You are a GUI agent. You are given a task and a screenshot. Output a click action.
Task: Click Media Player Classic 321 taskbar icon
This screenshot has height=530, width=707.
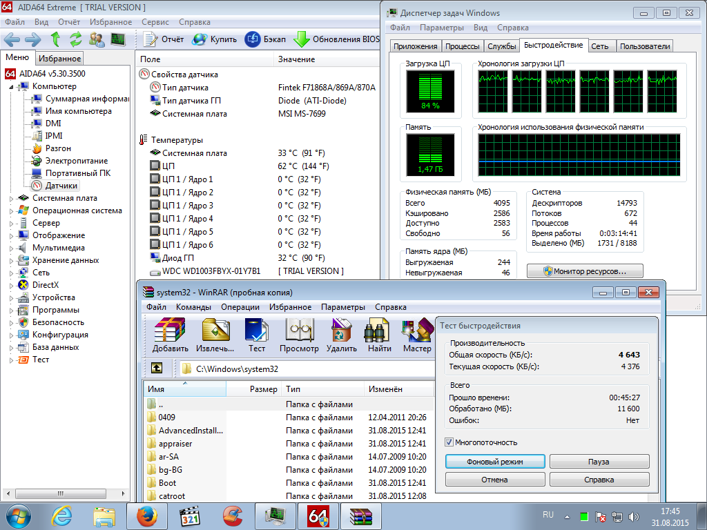[x=189, y=516]
